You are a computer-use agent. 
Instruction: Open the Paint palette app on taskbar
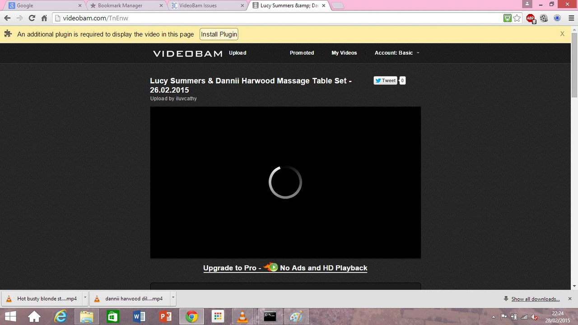[x=296, y=317]
